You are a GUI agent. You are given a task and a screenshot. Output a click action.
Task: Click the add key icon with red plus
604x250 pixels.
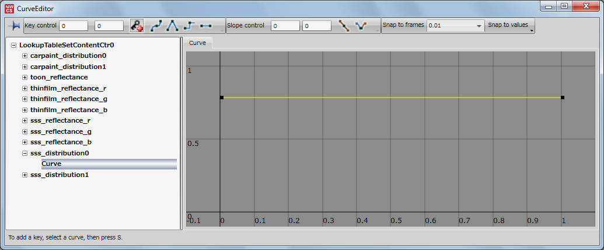pyautogui.click(x=137, y=26)
